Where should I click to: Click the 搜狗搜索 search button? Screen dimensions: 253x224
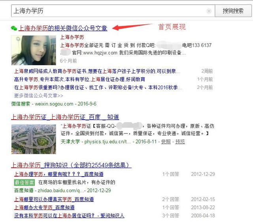[233, 11]
